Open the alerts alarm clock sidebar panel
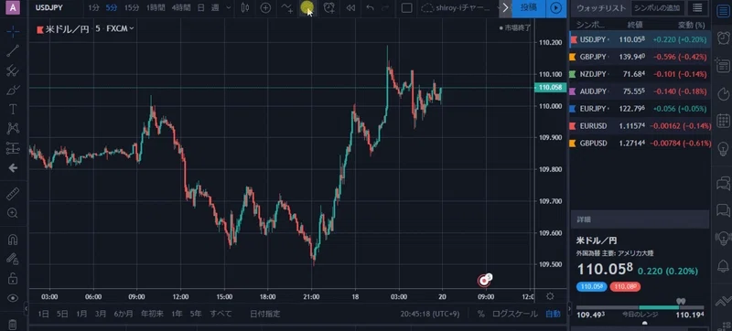The height and width of the screenshot is (331, 732). [724, 37]
